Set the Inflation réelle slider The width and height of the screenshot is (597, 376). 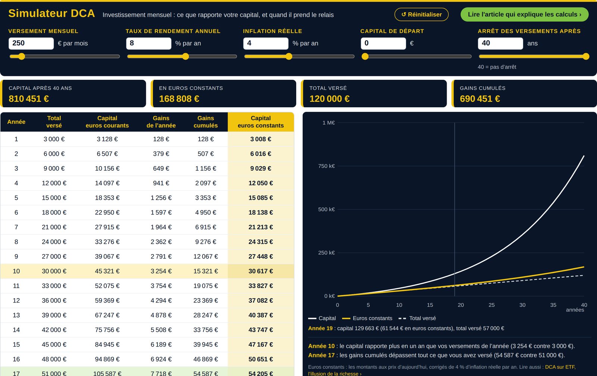point(299,57)
